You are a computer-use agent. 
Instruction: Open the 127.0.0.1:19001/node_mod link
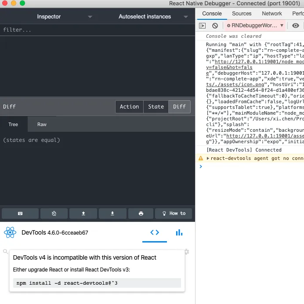pyautogui.click(x=259, y=62)
